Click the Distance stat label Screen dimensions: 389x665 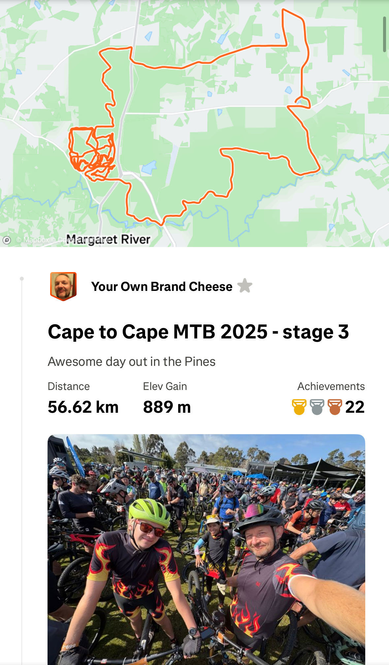pos(69,386)
